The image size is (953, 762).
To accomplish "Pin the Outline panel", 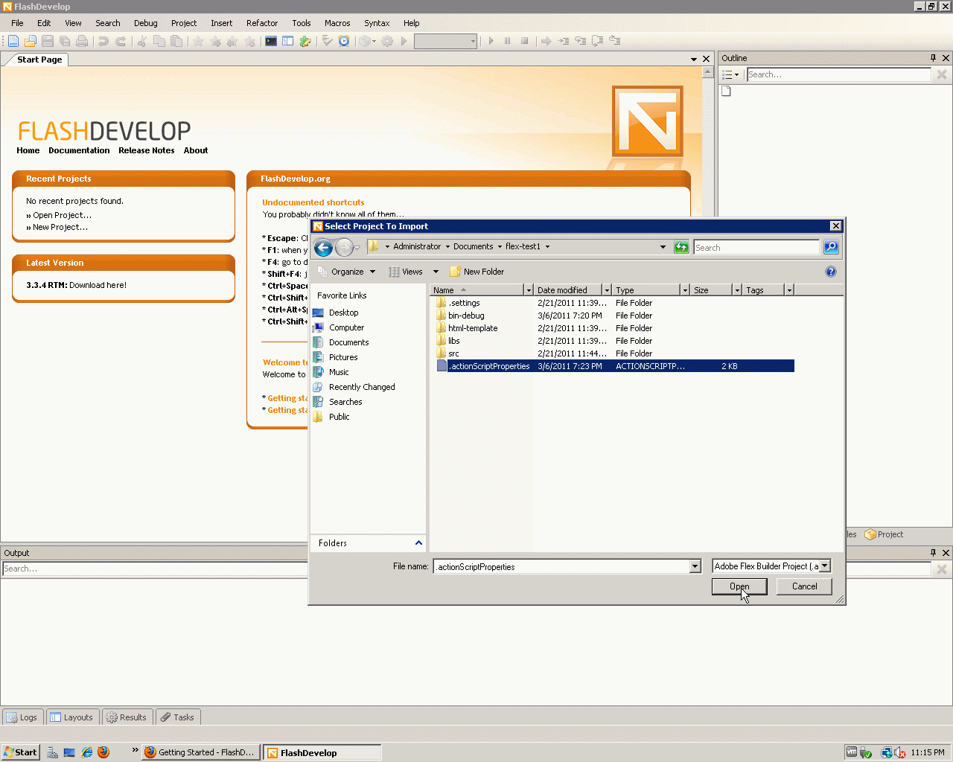I will (933, 58).
